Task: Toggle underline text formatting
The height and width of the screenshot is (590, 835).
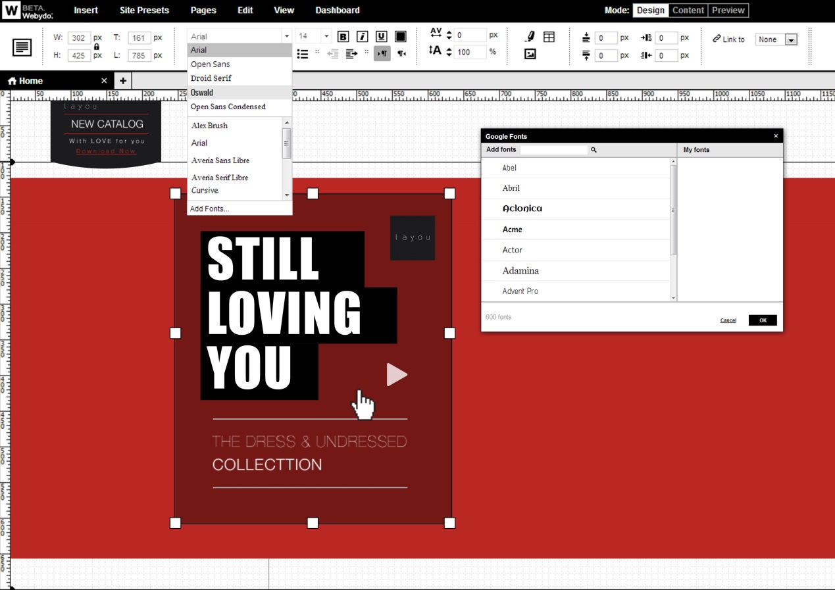Action: [381, 37]
